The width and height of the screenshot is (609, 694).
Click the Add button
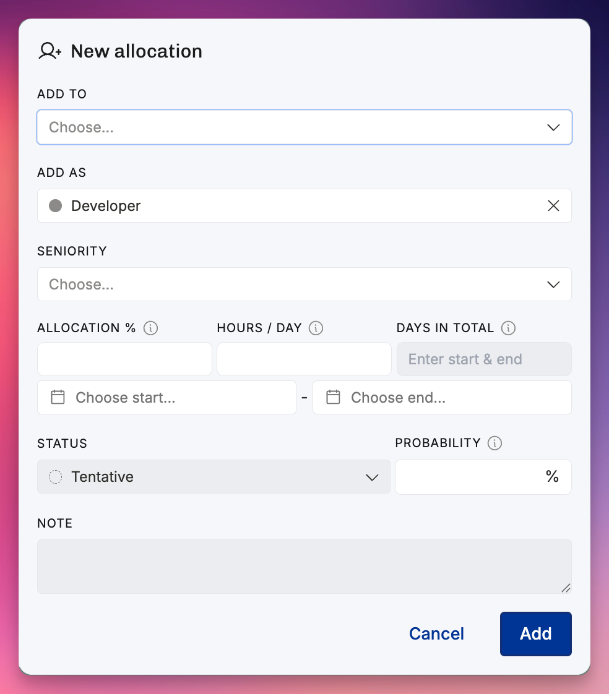(x=535, y=634)
